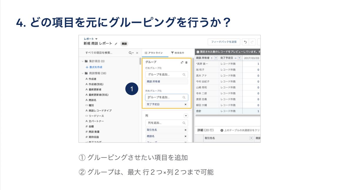The width and height of the screenshot is (338, 190).
Task: Click search icon in column group input
Action: (184, 97)
